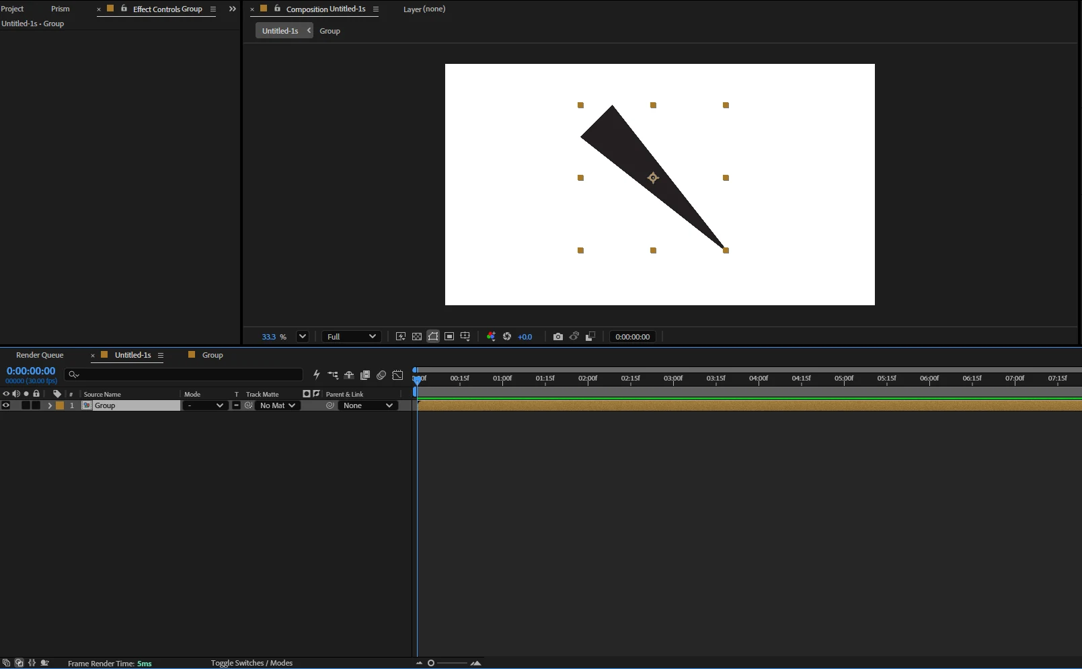The image size is (1082, 669).
Task: Click the Parent & Link column header
Action: coord(344,394)
